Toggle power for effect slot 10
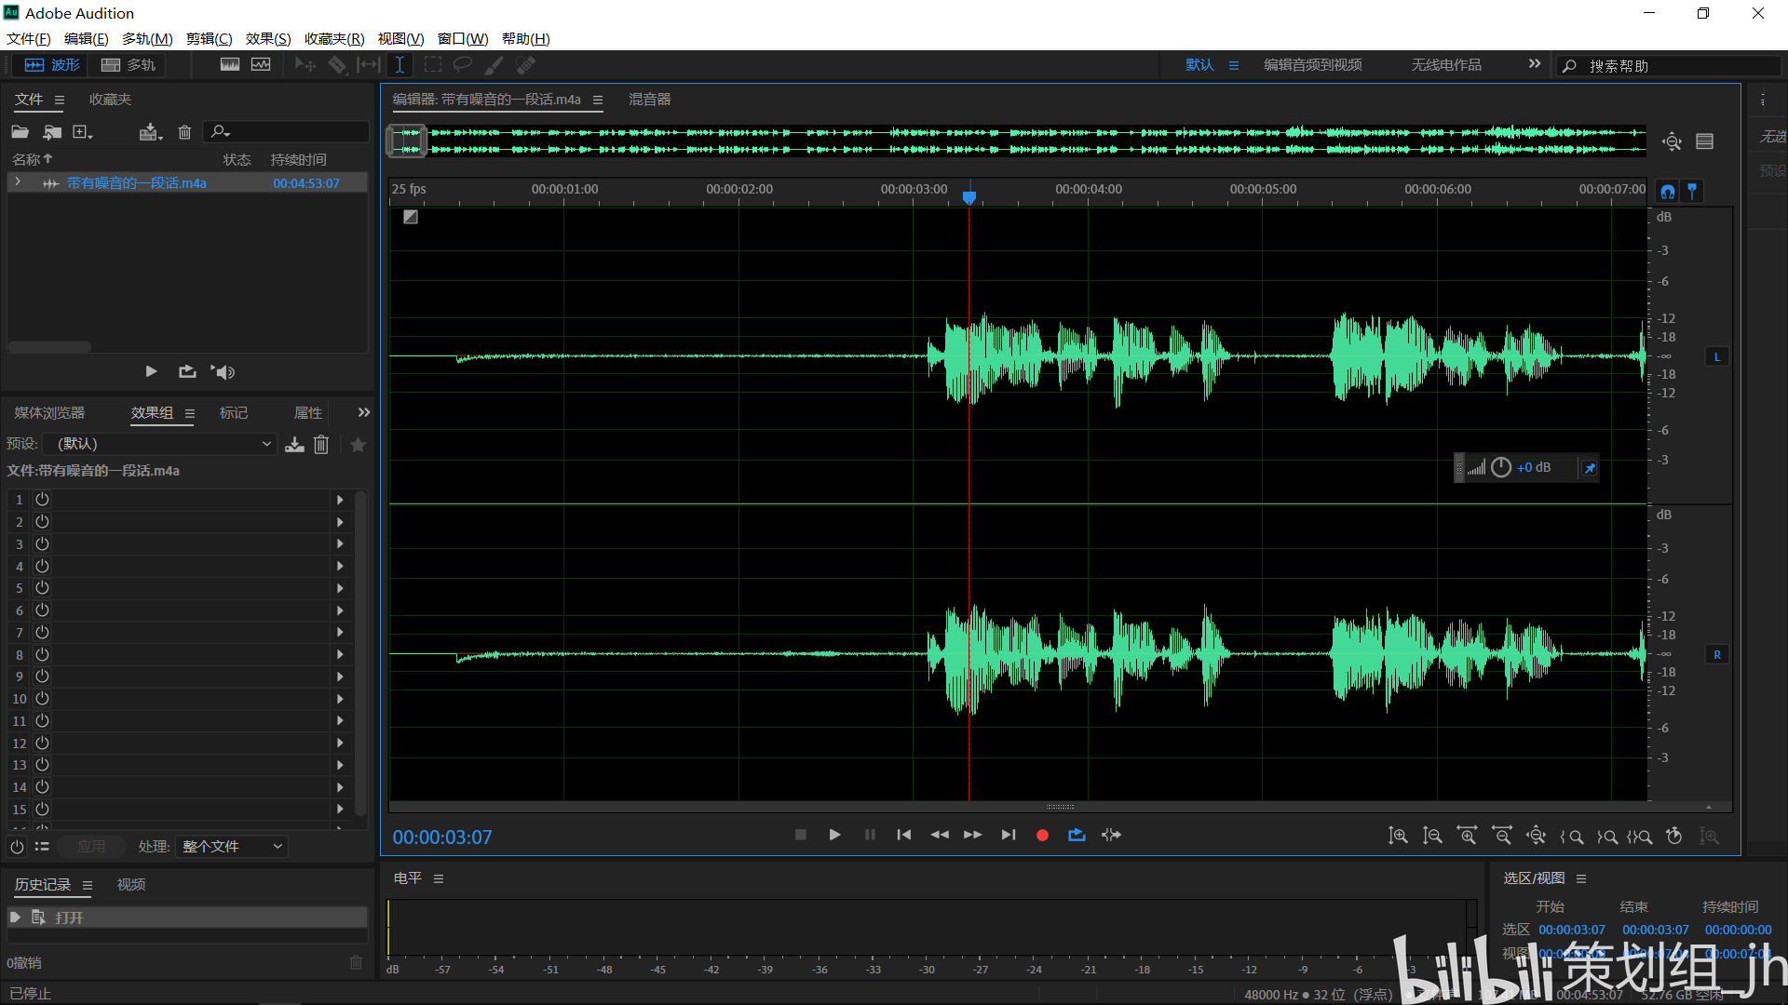The width and height of the screenshot is (1788, 1005). [x=42, y=699]
